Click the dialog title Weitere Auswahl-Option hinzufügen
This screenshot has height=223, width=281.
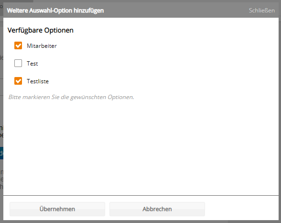click(x=55, y=11)
